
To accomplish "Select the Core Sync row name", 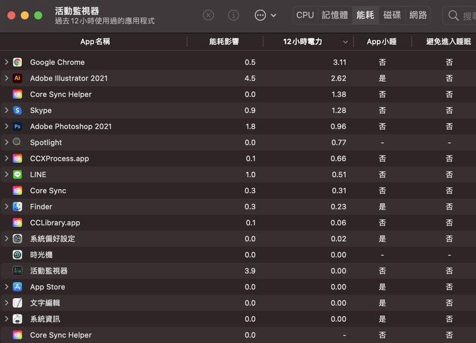I will pos(48,190).
